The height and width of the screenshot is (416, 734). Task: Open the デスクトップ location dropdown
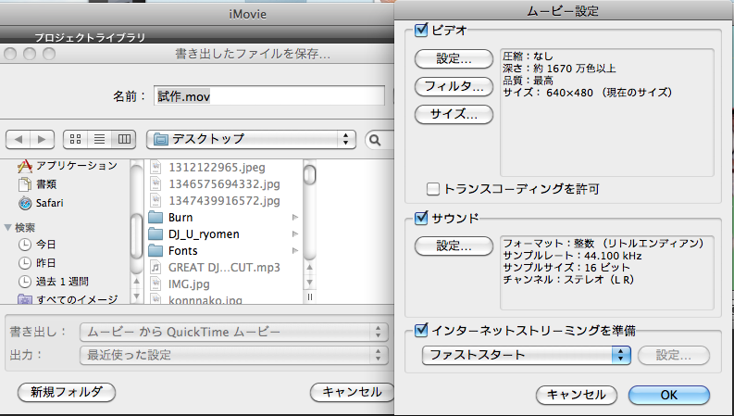(251, 139)
